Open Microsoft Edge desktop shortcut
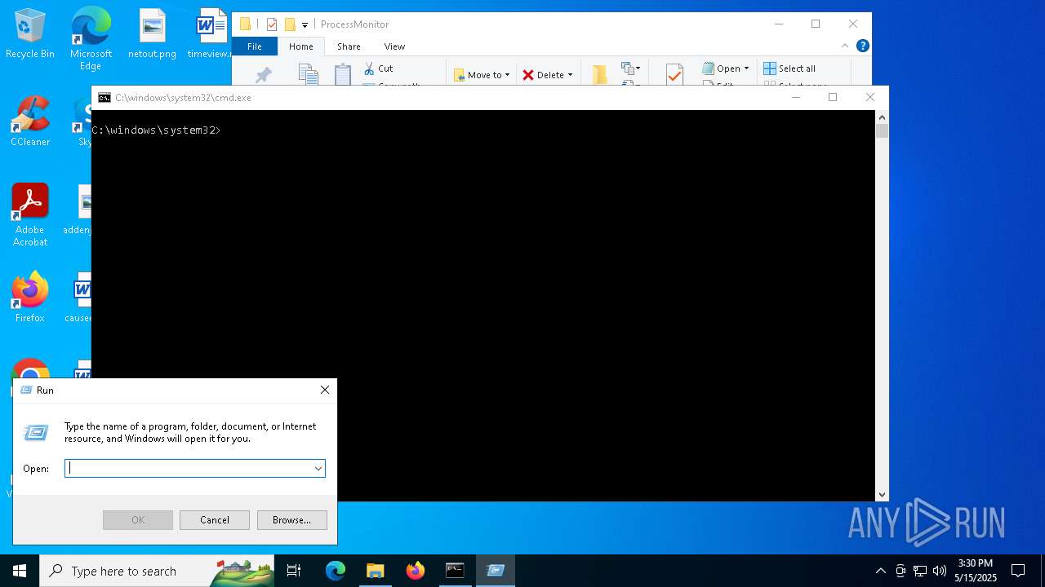 pyautogui.click(x=91, y=38)
